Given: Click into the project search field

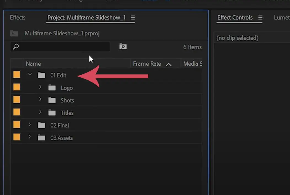Looking at the screenshot, I should pyautogui.click(x=60, y=46).
